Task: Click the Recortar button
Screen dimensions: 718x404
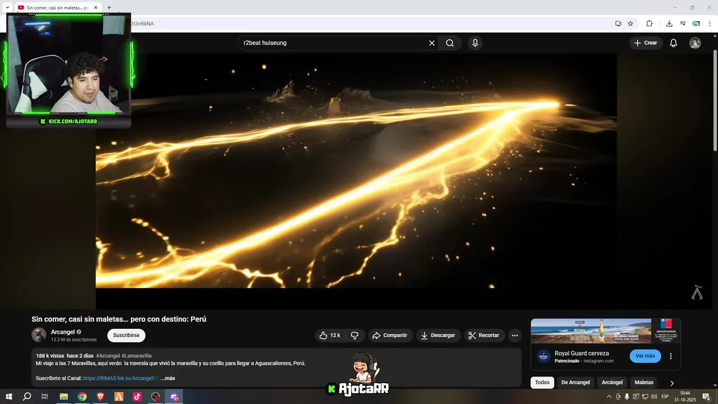Action: pos(484,336)
